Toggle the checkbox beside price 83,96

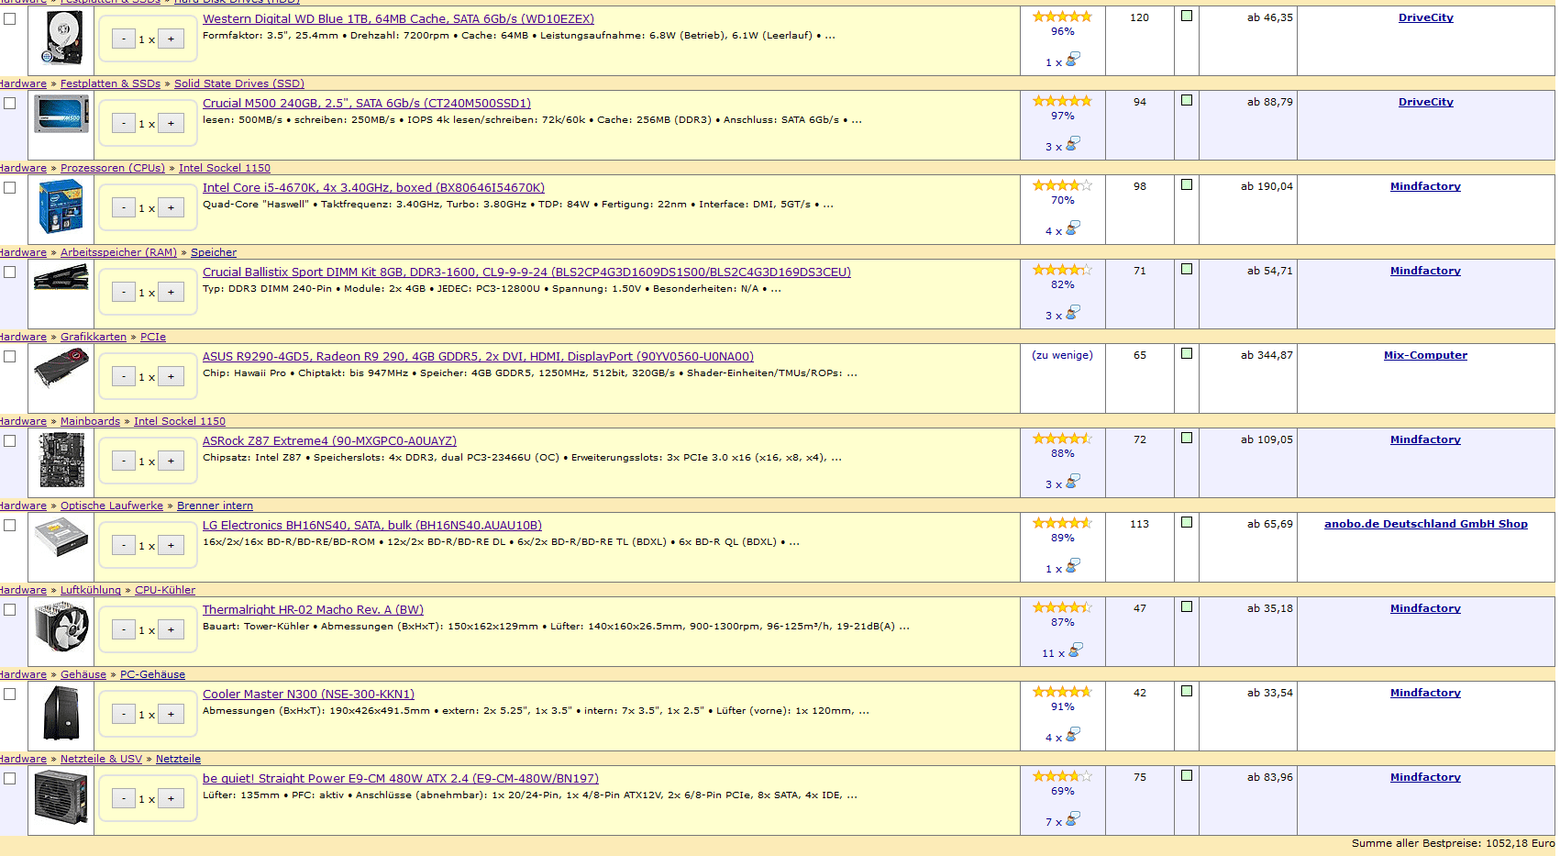1187,775
